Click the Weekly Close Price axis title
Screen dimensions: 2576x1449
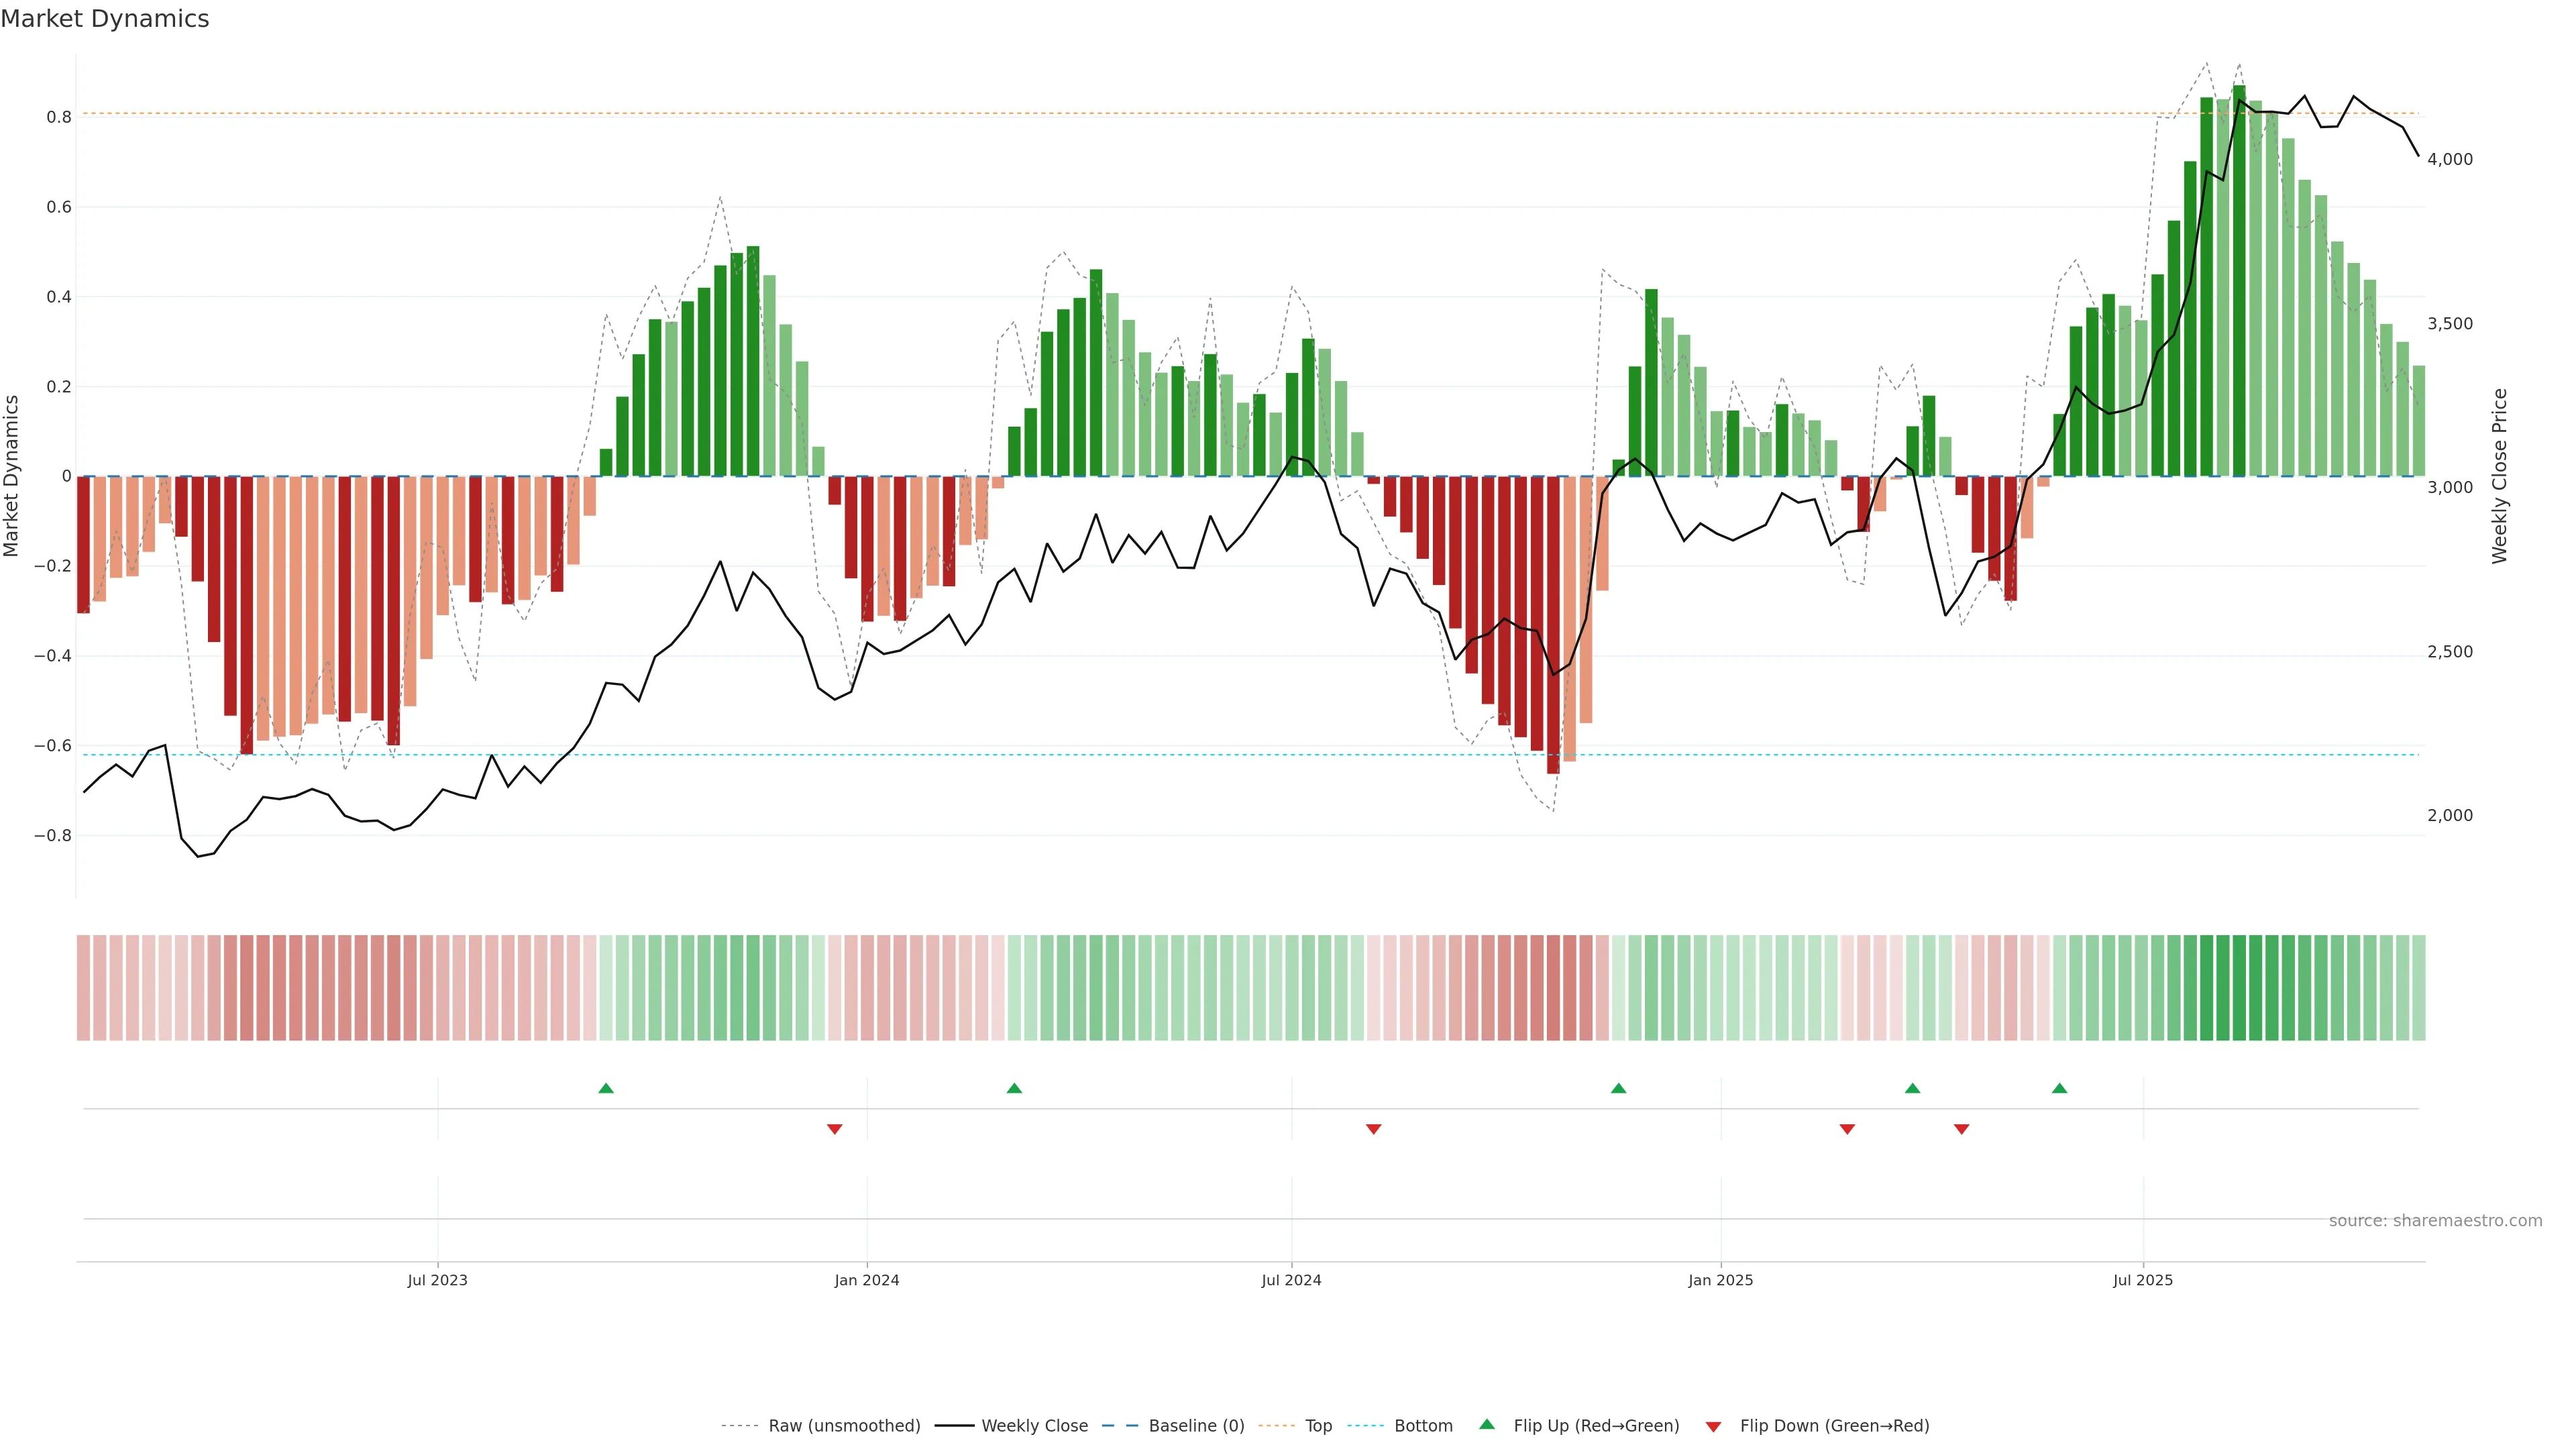pyautogui.click(x=2499, y=476)
